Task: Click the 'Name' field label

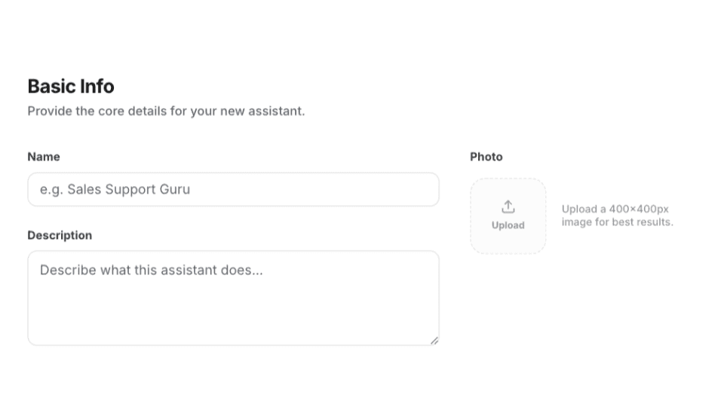Action: click(x=44, y=157)
